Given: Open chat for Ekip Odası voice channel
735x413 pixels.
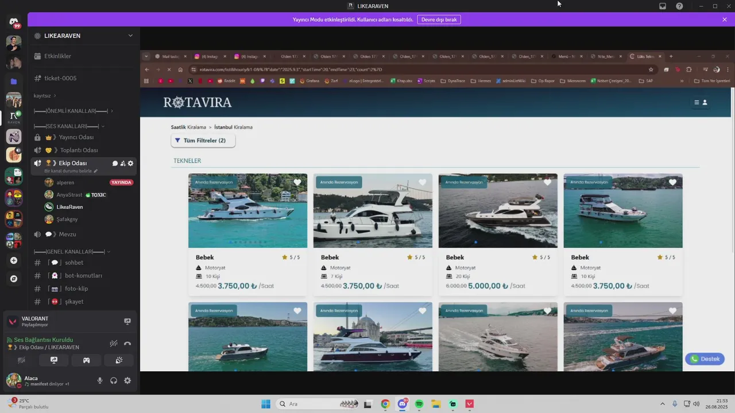Looking at the screenshot, I should click(x=115, y=163).
